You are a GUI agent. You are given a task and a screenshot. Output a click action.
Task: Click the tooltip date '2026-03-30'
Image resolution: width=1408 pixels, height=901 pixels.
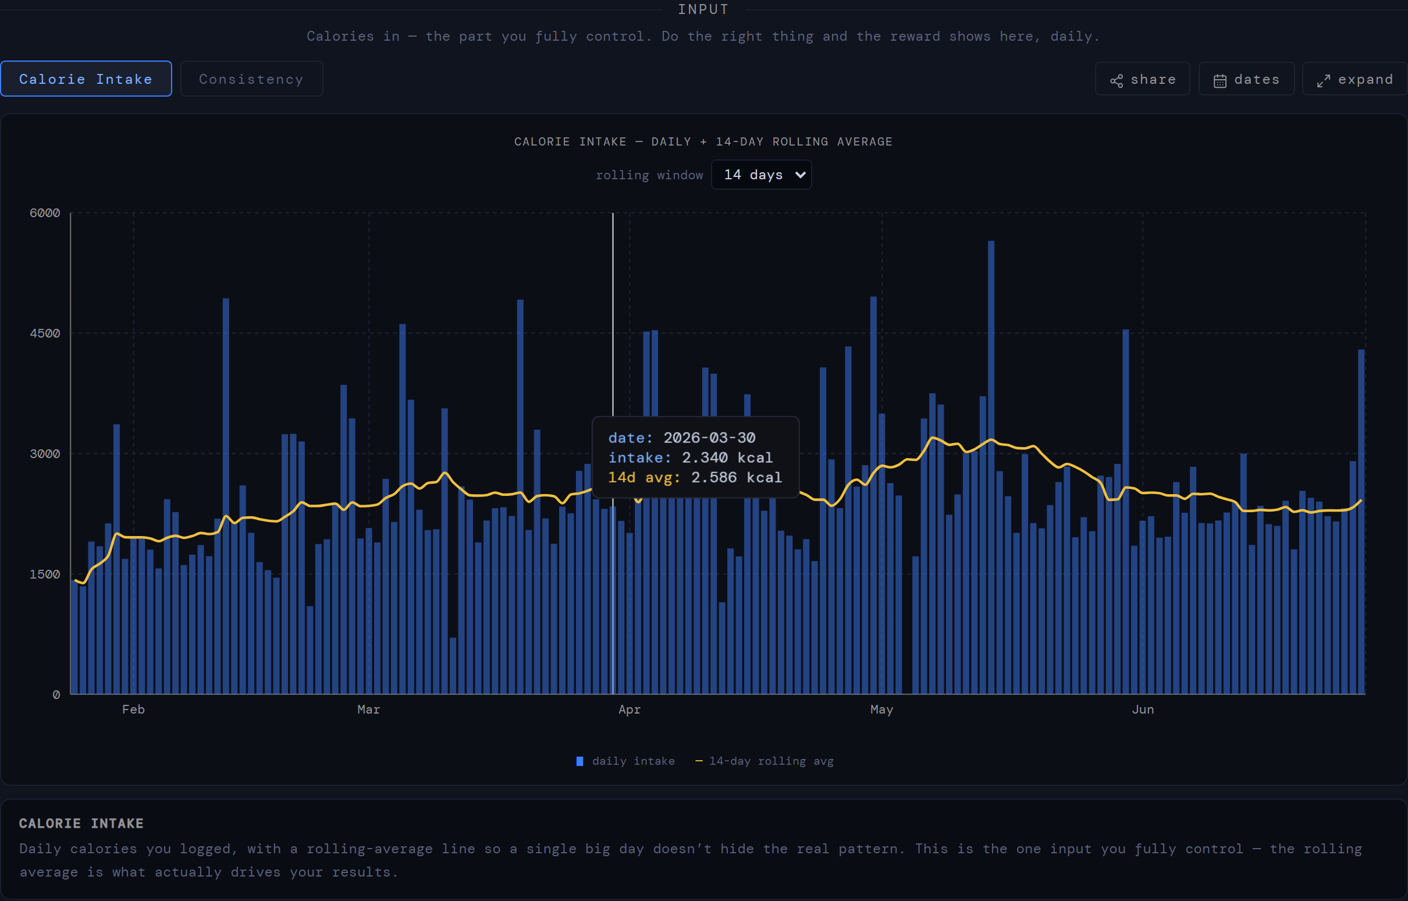pos(709,438)
